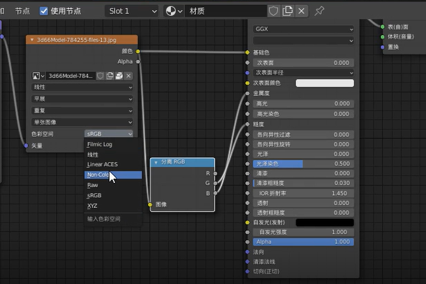Click the 颜色 output socket
Screen dimensions: 426x284
(138, 52)
